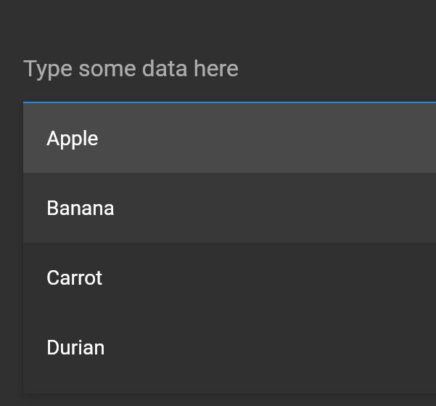Pick the last suggestion, Durian

pos(218,347)
